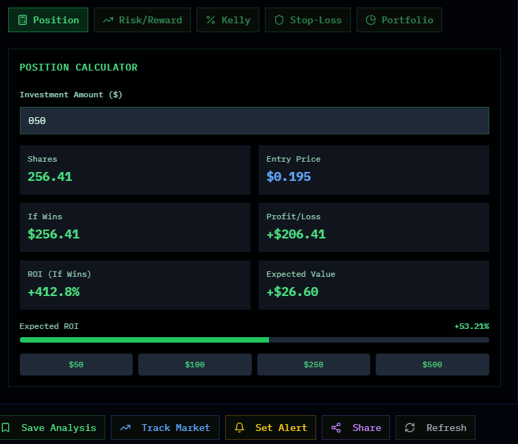518x444 pixels.
Task: Click the Save Analysis button label
Action: [59, 428]
